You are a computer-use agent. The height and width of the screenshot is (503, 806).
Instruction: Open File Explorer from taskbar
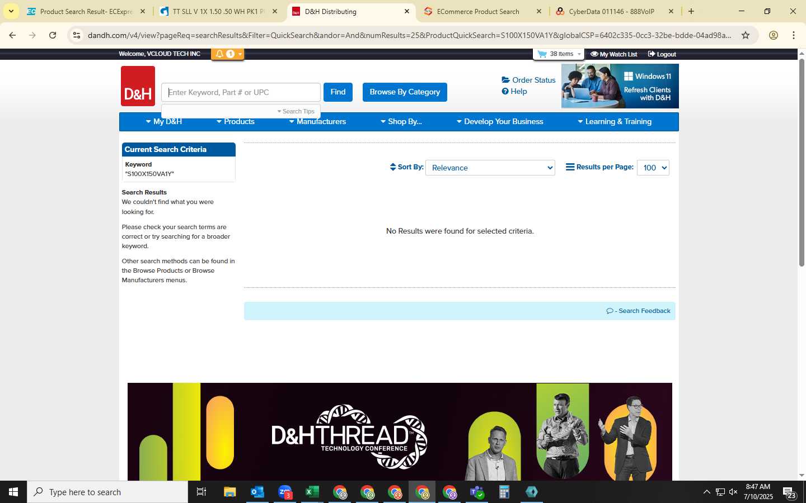(x=229, y=492)
